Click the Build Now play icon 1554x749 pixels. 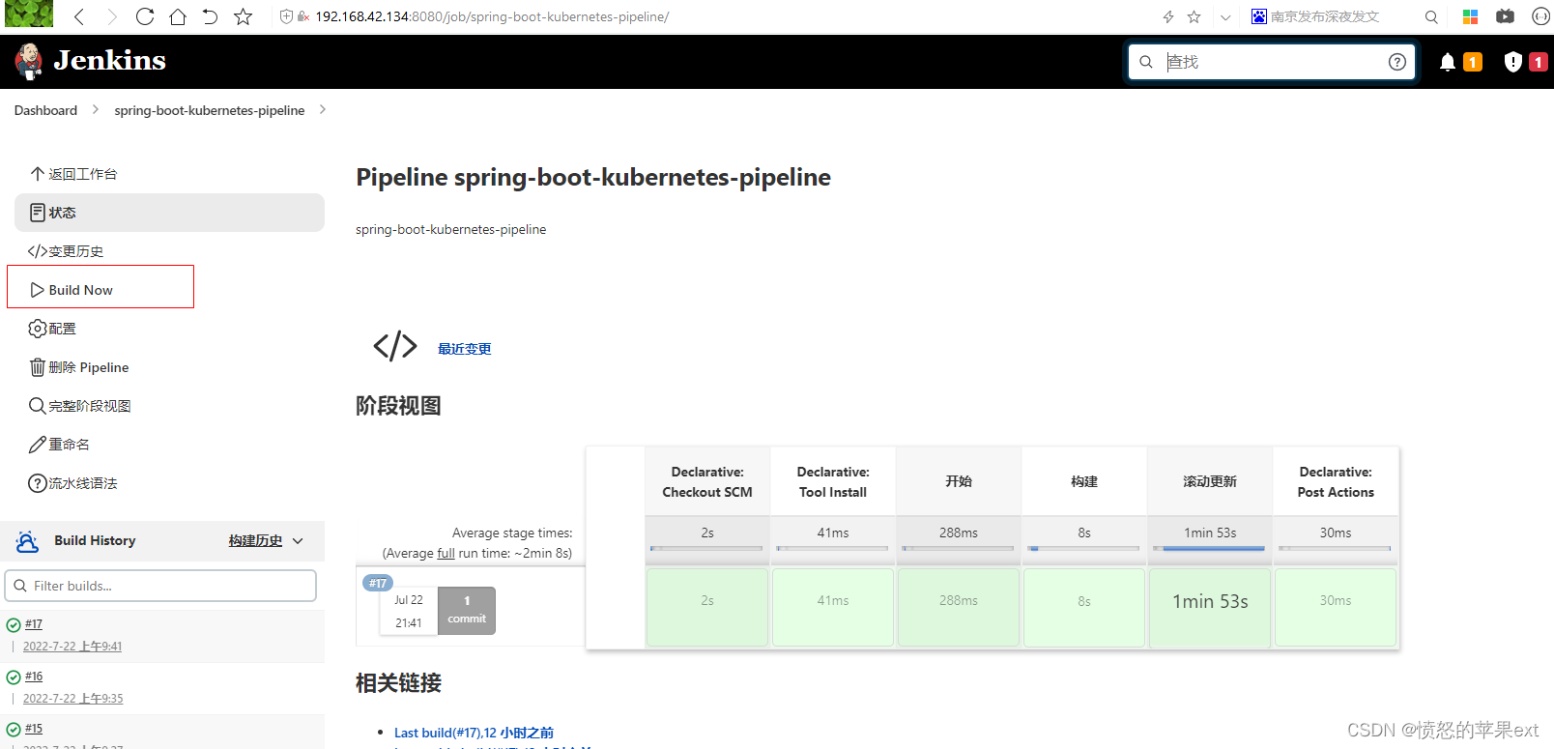coord(38,290)
